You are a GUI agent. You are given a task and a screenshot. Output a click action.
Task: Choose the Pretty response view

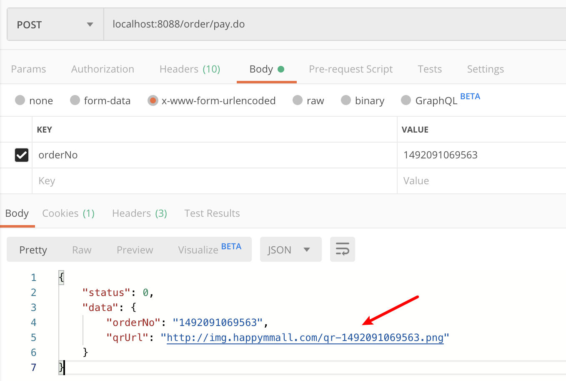(x=33, y=250)
